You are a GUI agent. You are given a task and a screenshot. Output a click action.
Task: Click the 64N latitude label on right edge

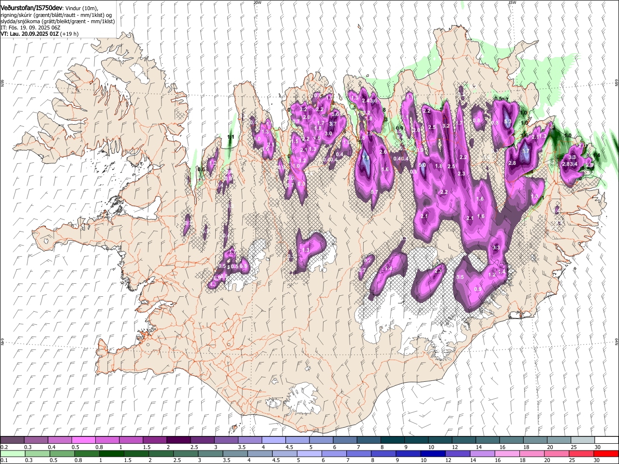[617, 341]
